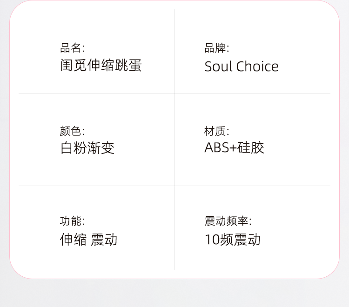Select the 硅胶 text in the material value

click(x=251, y=147)
